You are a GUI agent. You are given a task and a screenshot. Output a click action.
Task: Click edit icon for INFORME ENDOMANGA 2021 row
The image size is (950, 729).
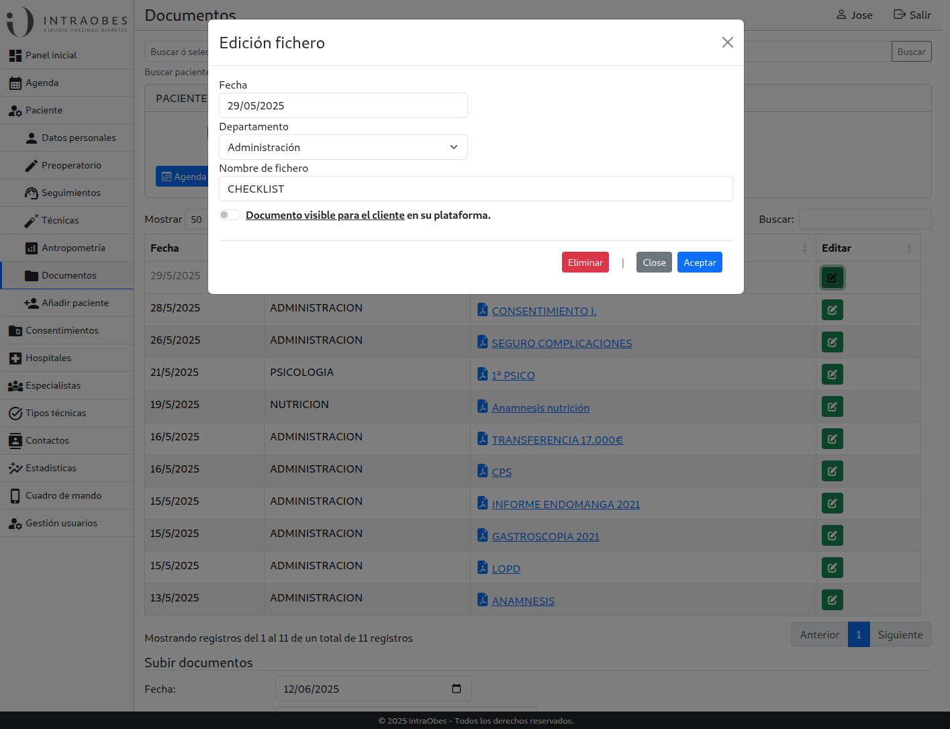point(833,503)
